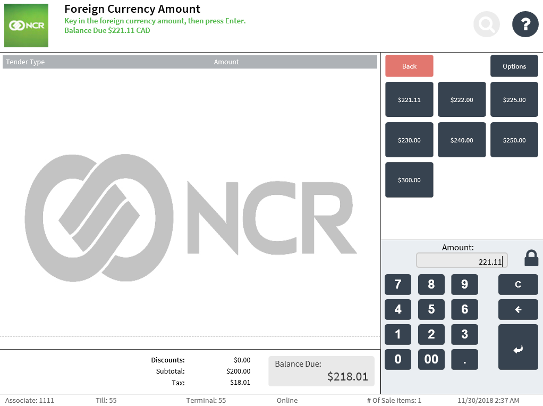Select the $222.00 quick amount
This screenshot has height=406, width=543.
462,99
